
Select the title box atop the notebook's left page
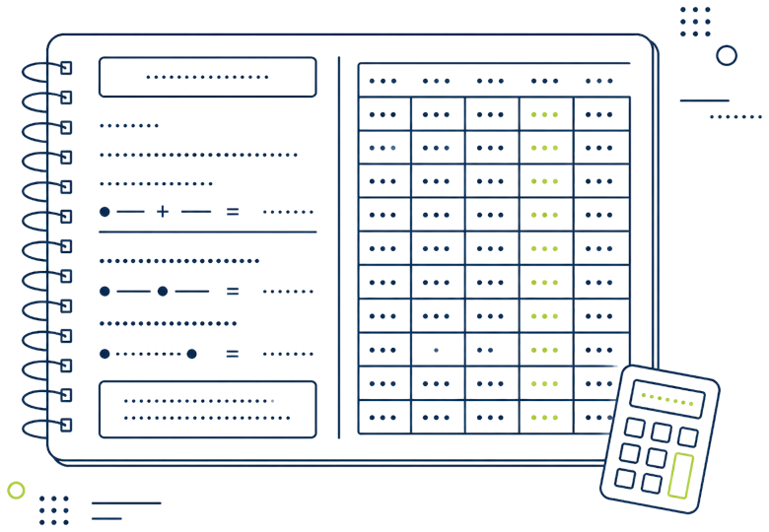tap(207, 77)
